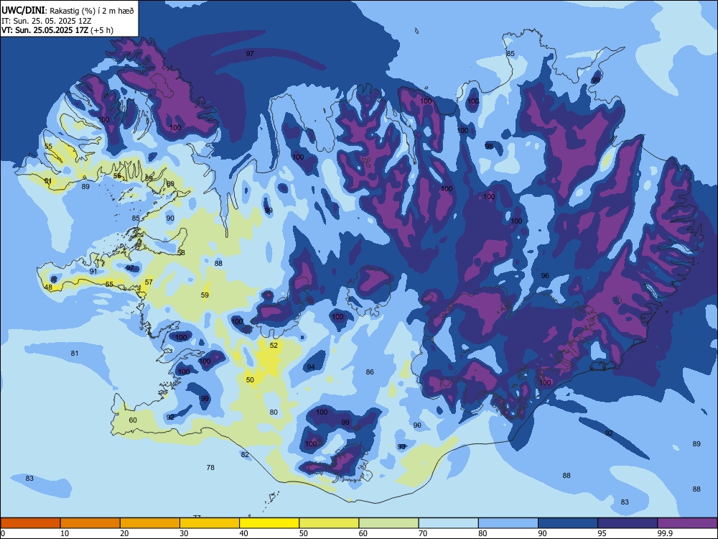Click the 20–30 legend color swatch

150,523
